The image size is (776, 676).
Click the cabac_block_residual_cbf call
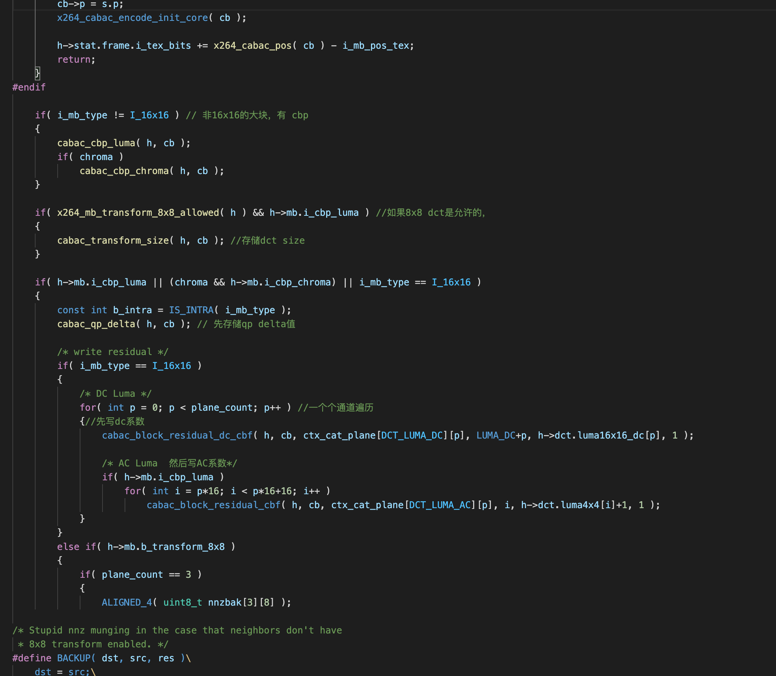click(214, 505)
